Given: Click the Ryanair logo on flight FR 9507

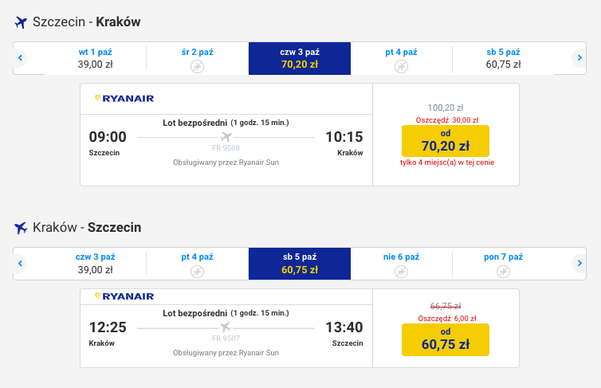Looking at the screenshot, I should (x=124, y=296).
